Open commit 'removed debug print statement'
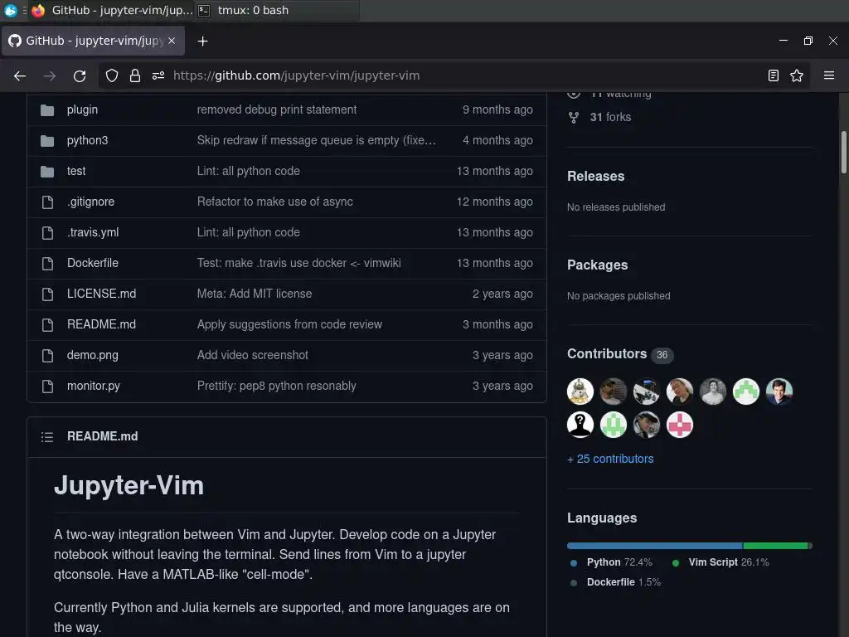The height and width of the screenshot is (637, 849). 277,109
